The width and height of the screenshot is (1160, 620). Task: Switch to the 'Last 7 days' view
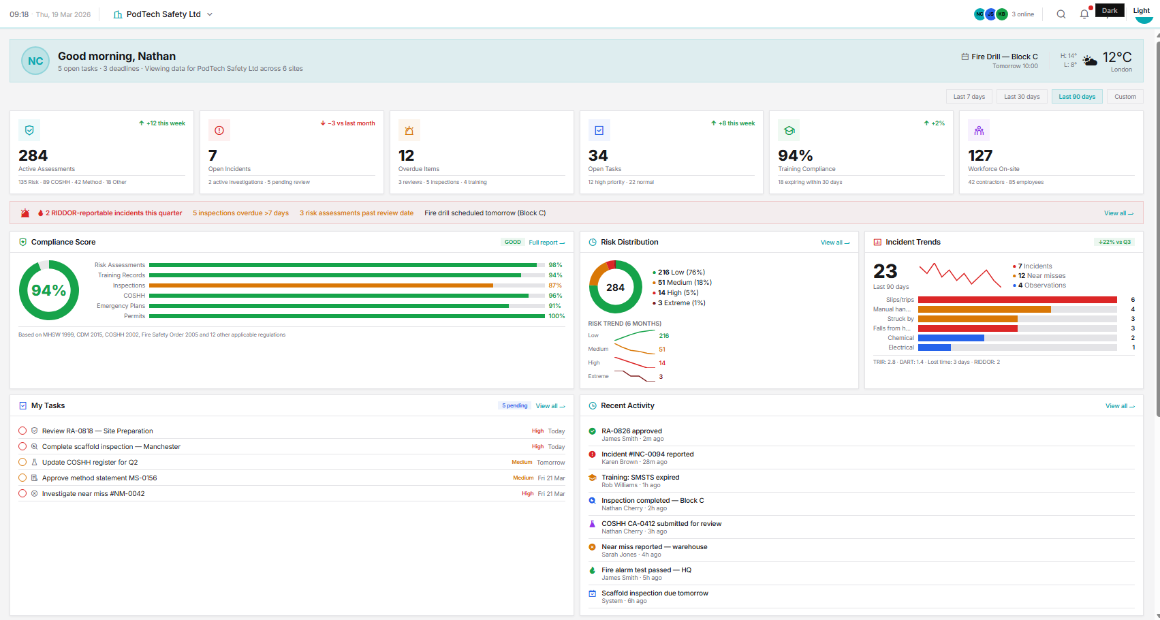969,96
